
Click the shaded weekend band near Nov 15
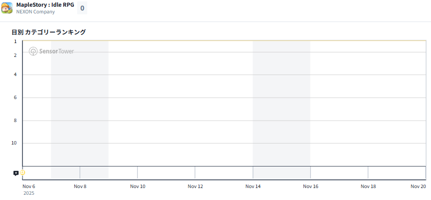281,105
